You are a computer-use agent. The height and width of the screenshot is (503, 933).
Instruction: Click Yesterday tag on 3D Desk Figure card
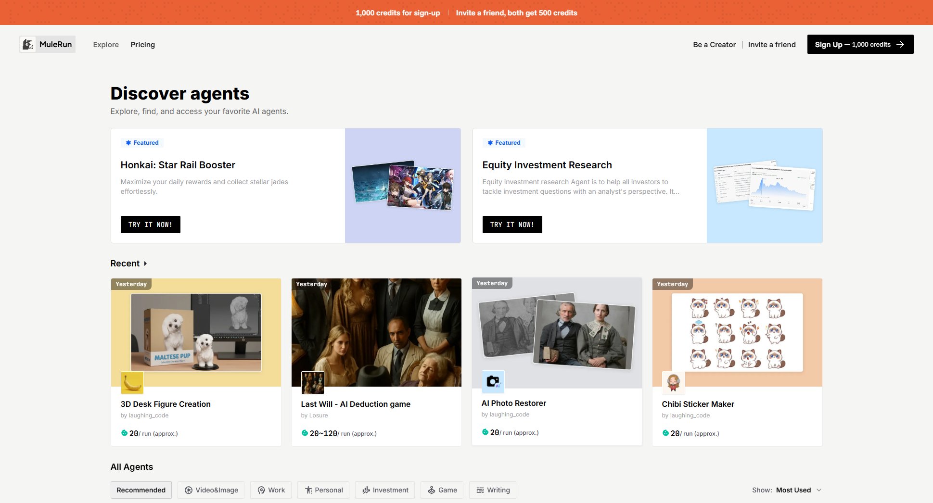point(131,284)
